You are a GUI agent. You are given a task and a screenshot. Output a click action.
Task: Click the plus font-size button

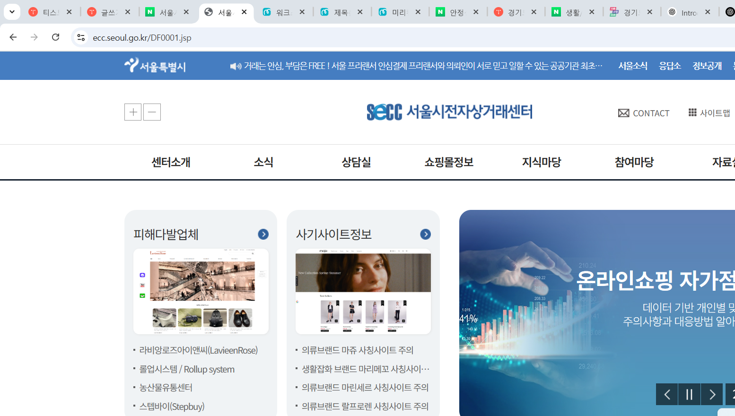click(133, 112)
